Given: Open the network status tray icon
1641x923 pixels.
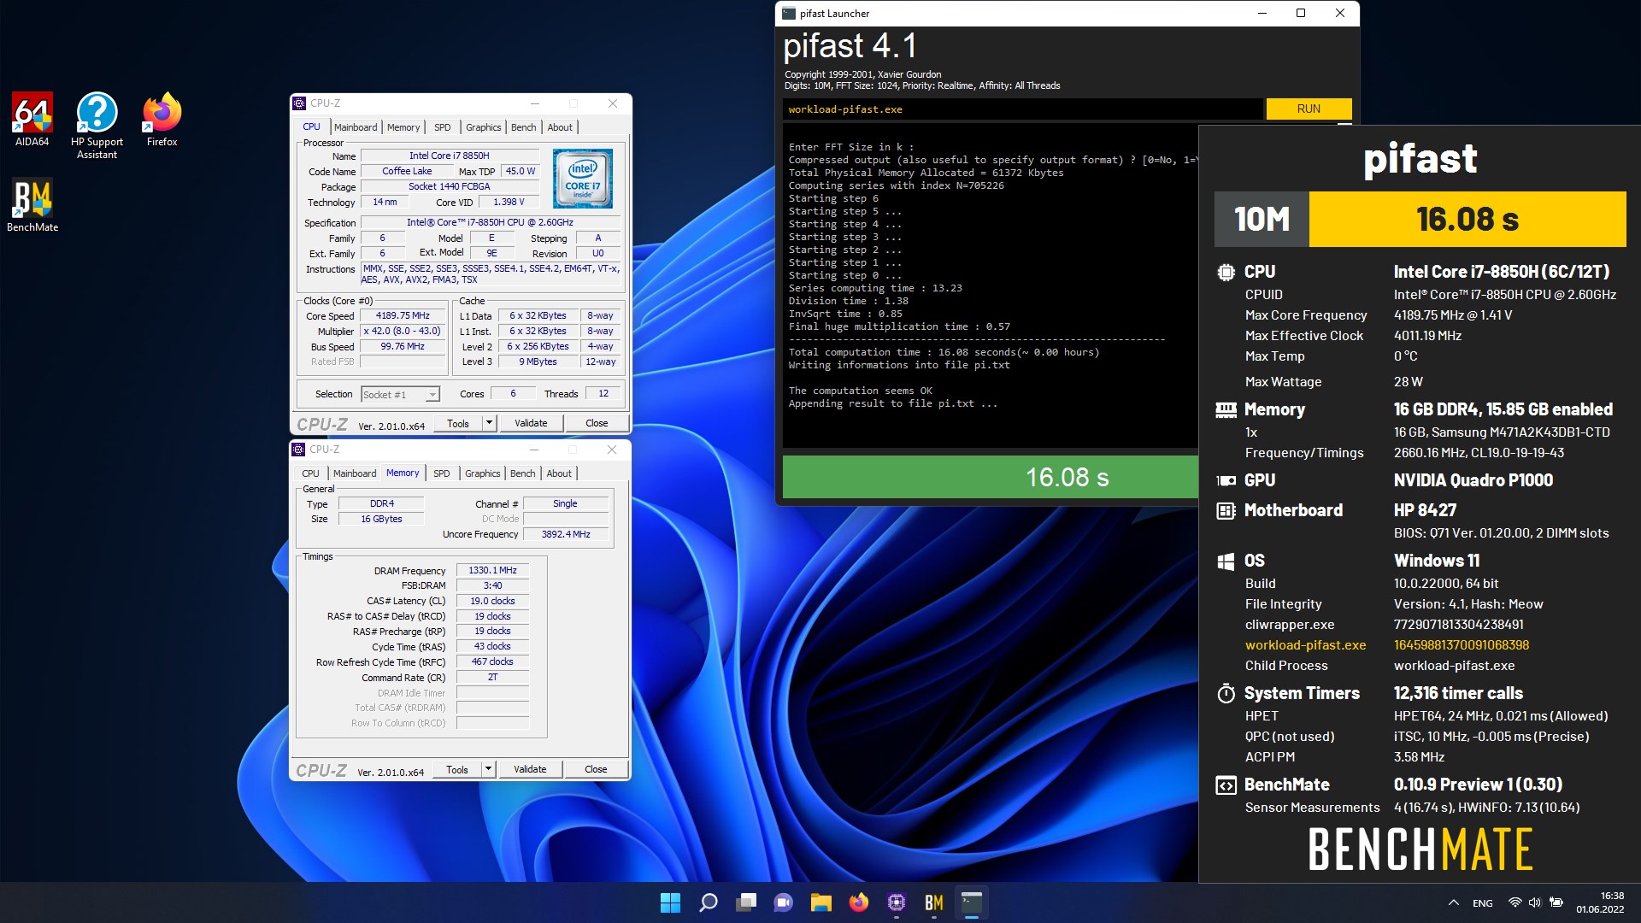Looking at the screenshot, I should point(1515,902).
